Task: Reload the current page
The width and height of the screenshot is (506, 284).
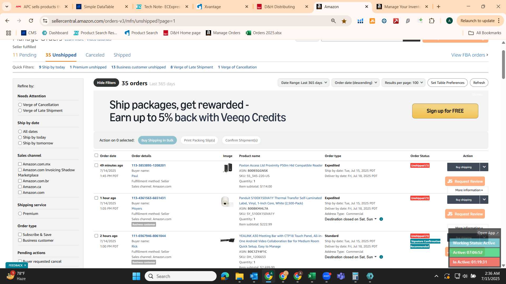Action: click(31, 21)
